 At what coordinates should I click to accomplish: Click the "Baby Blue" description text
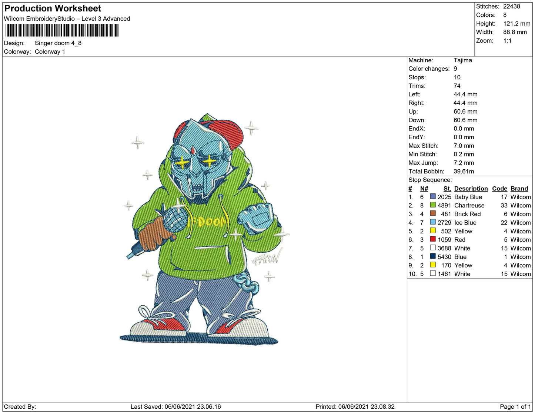[468, 197]
